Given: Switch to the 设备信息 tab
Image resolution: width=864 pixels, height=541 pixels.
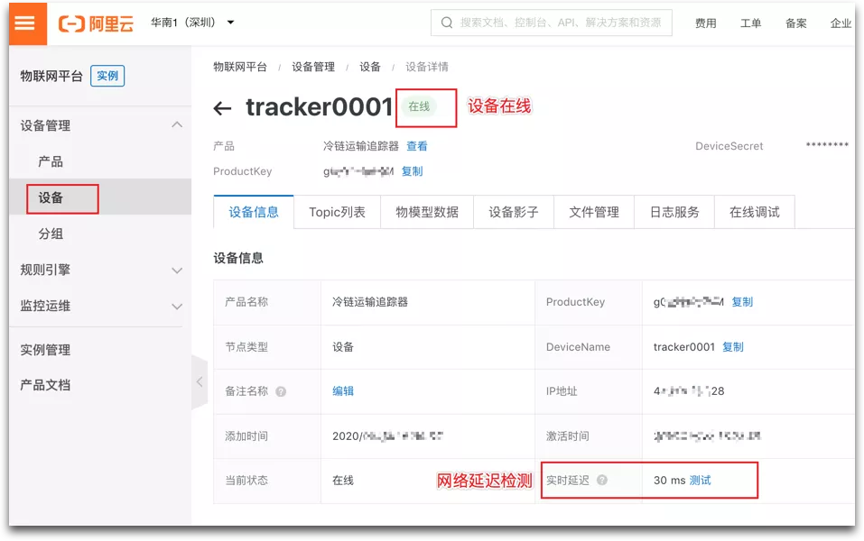Looking at the screenshot, I should pyautogui.click(x=254, y=213).
